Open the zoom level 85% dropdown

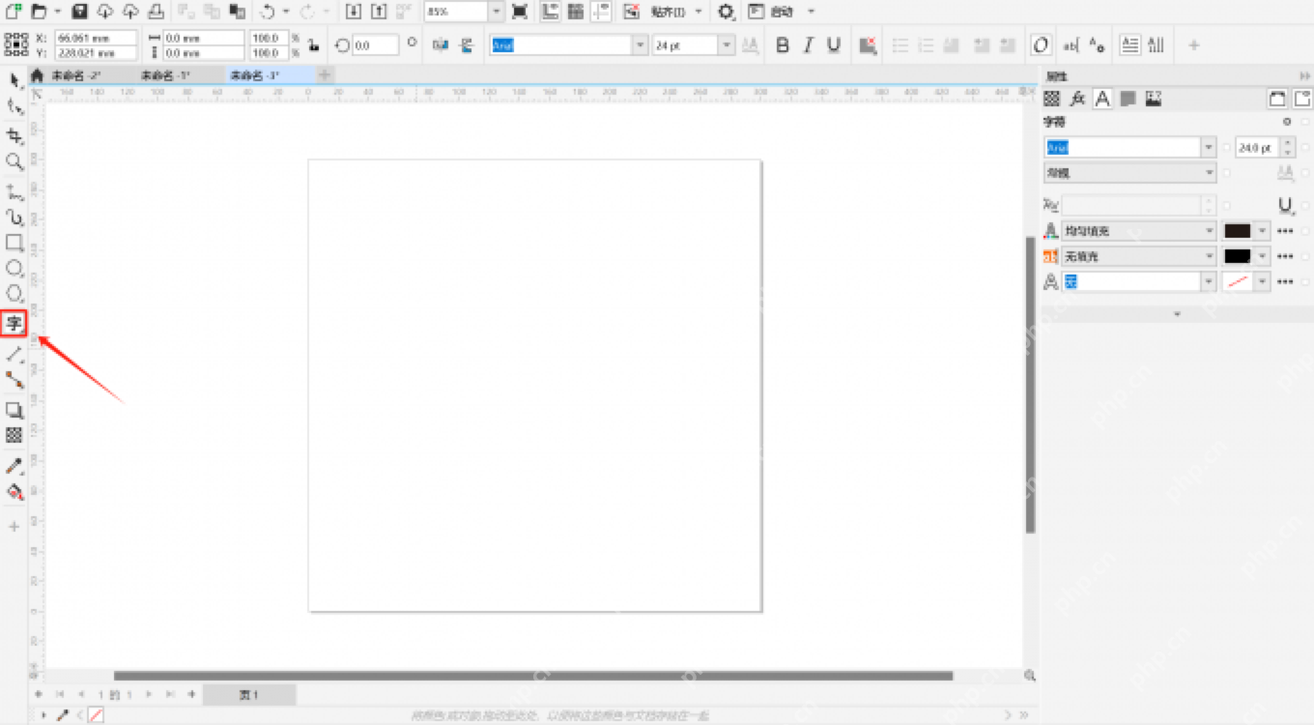496,12
